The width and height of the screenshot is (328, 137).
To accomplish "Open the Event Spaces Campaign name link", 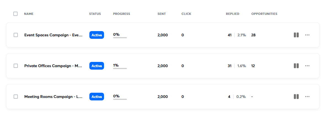I will pos(53,35).
